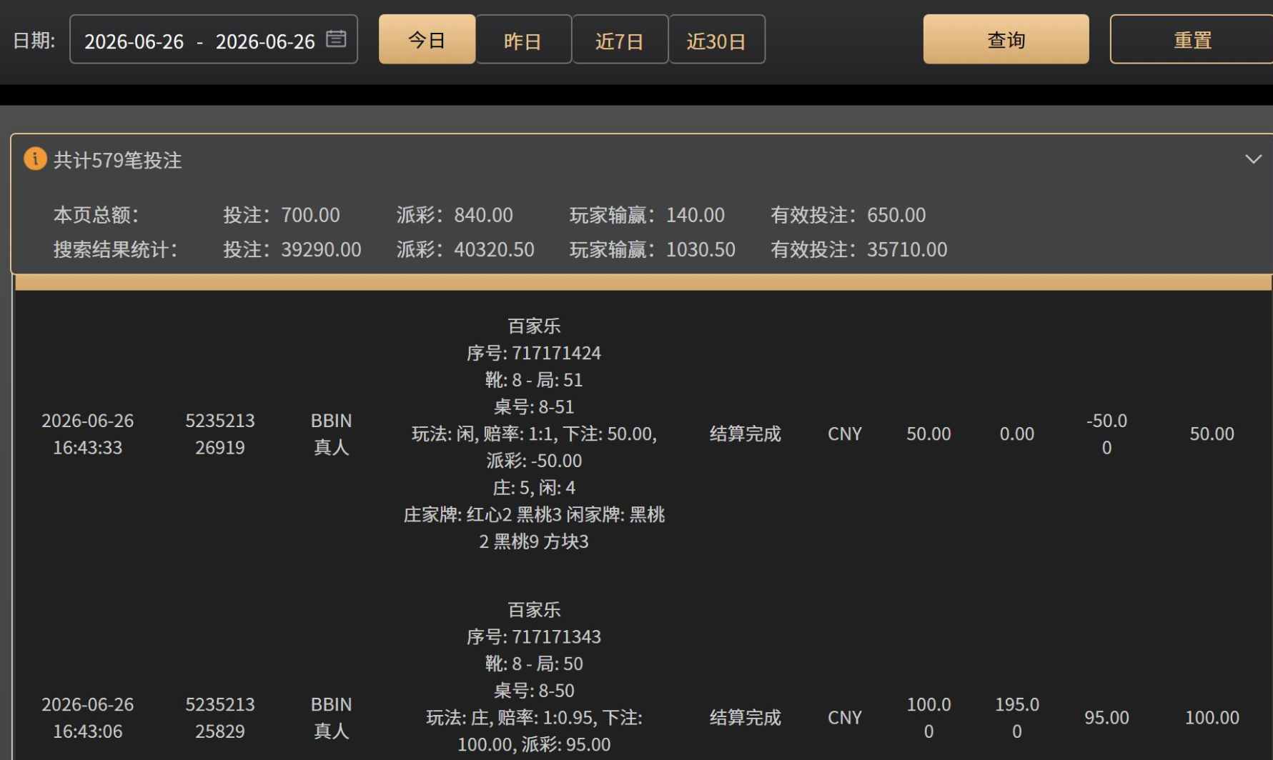Click the order number 523521326919

click(x=220, y=434)
